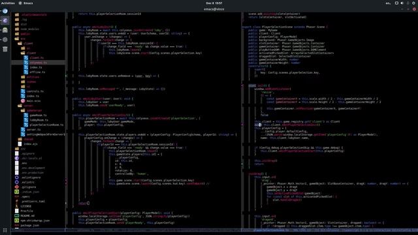Click the license icon beside LICENSE
The width and height of the screenshot is (418, 235).
tap(17, 206)
